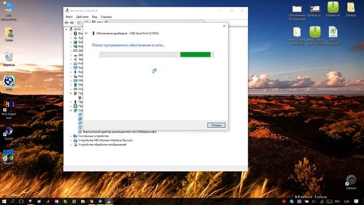Screen dimensions: 364x205
Task: Select the battery category icon in tree
Action: click(75, 42)
